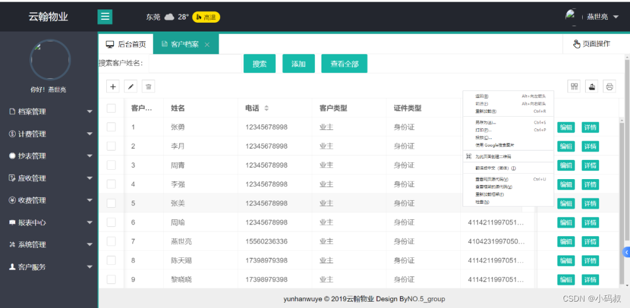Choose 打印 in the context menu
The height and width of the screenshot is (308, 630).
click(x=508, y=130)
